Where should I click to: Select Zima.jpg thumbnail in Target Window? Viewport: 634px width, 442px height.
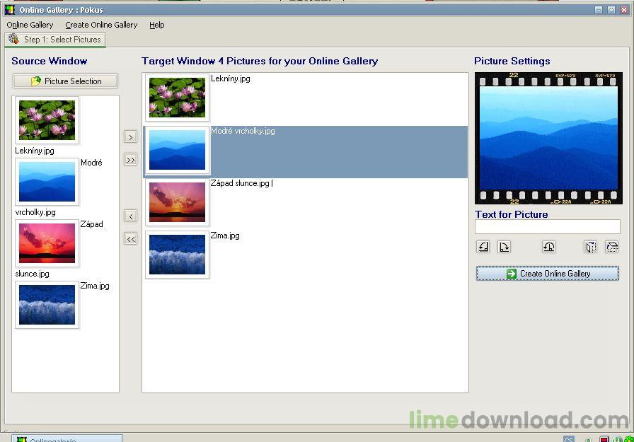[177, 255]
